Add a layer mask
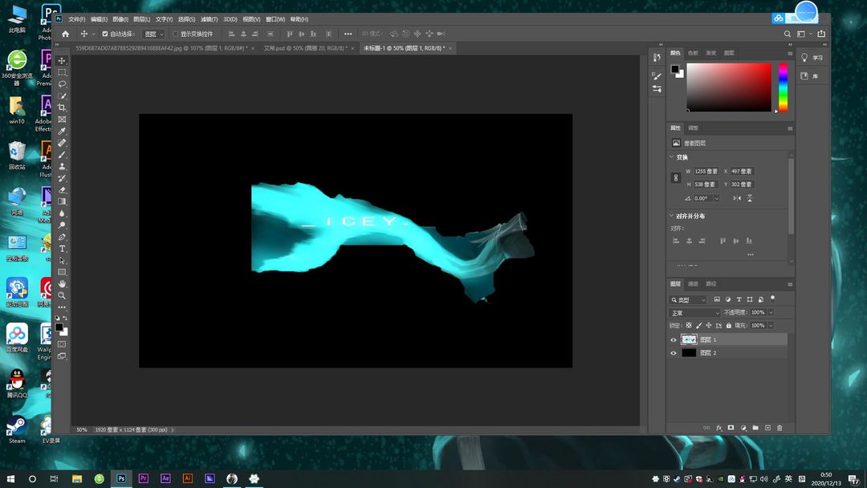The width and height of the screenshot is (867, 488). [731, 428]
